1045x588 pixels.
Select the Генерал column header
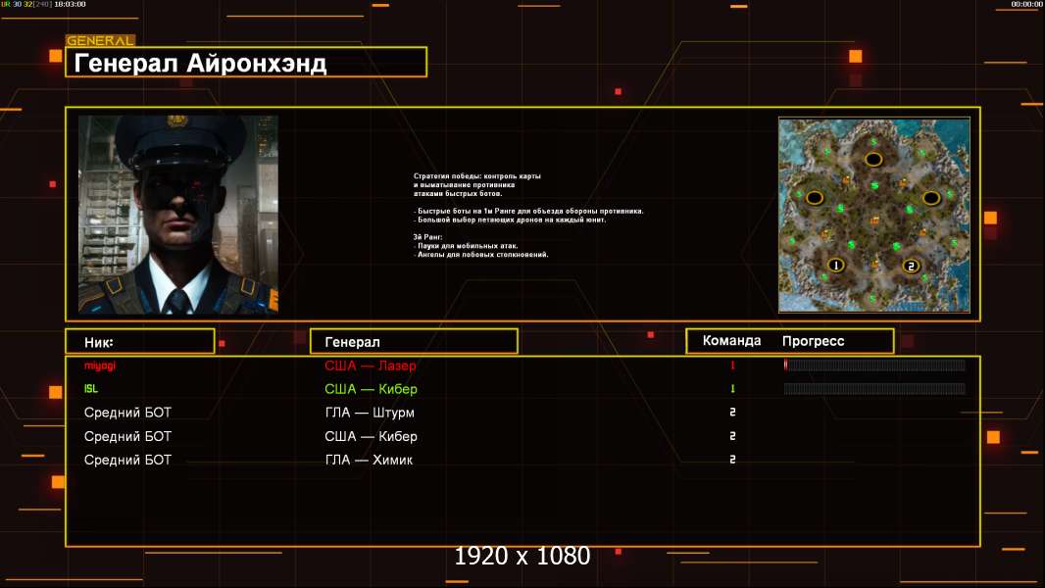tap(414, 342)
